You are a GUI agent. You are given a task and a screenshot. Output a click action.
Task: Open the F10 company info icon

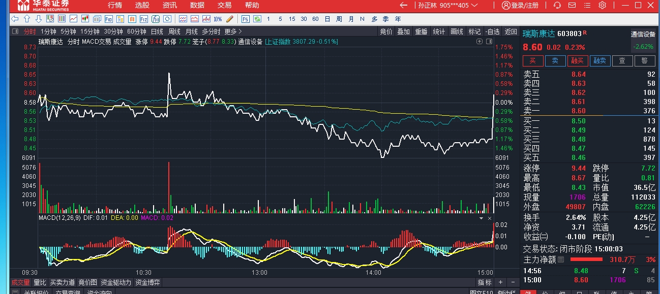108,19
